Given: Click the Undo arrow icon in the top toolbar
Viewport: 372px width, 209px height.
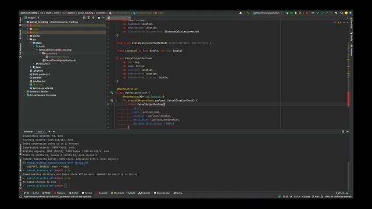Looking at the screenshot, I should pyautogui.click(x=336, y=13).
